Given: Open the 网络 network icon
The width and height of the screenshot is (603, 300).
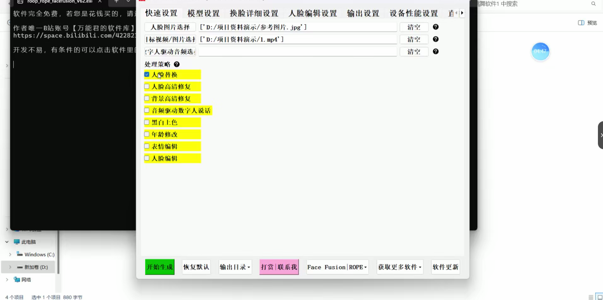Looking at the screenshot, I should (16, 279).
